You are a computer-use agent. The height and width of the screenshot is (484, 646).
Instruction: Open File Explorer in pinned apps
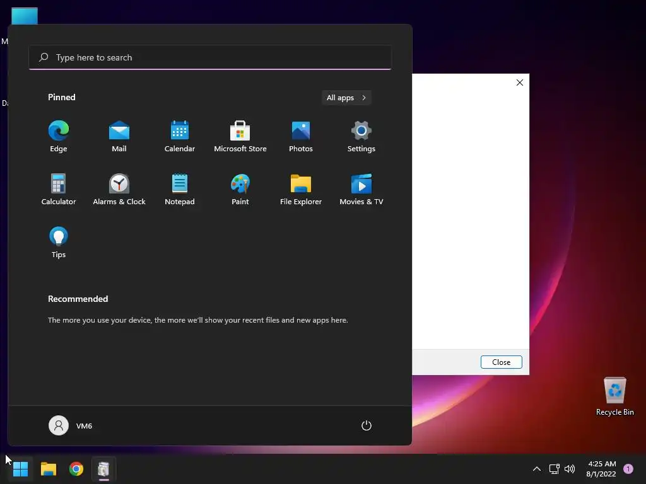tap(301, 190)
